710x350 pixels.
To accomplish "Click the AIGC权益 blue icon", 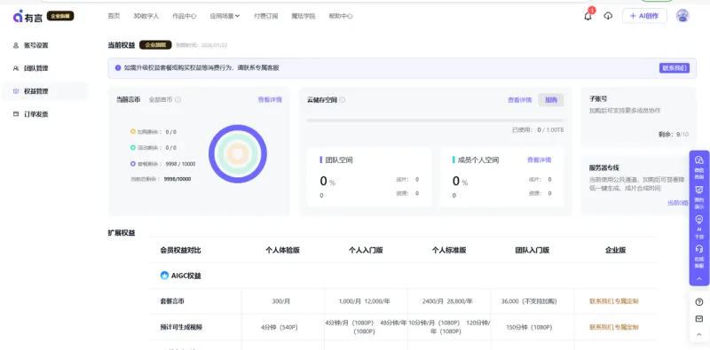I will tap(164, 276).
